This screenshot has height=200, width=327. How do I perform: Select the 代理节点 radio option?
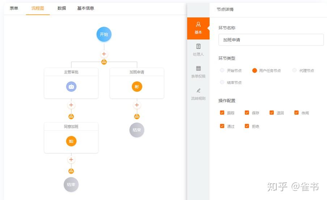pos(294,71)
